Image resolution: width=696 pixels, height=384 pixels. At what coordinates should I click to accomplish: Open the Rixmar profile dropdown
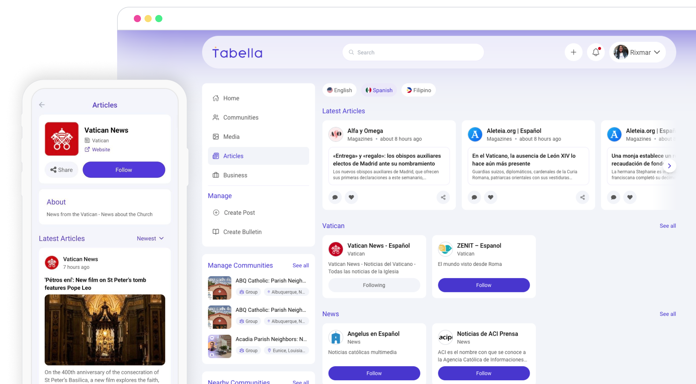coord(637,52)
